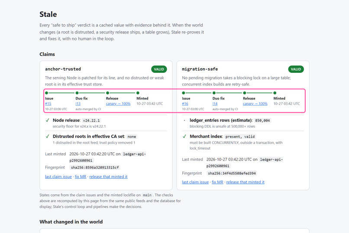
Task: Open anchor-trusted last claim issue link
Action: pos(58,177)
